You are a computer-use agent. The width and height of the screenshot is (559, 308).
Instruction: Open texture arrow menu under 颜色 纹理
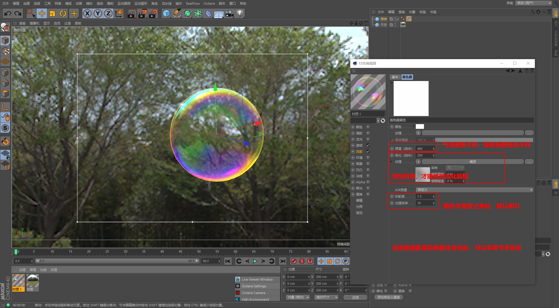pos(418,133)
